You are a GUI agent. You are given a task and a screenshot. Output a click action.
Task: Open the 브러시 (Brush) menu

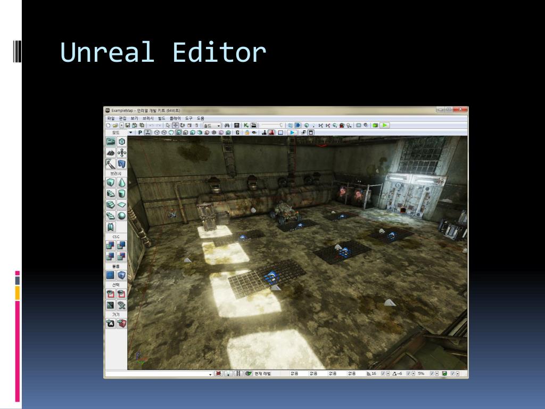pyautogui.click(x=148, y=119)
